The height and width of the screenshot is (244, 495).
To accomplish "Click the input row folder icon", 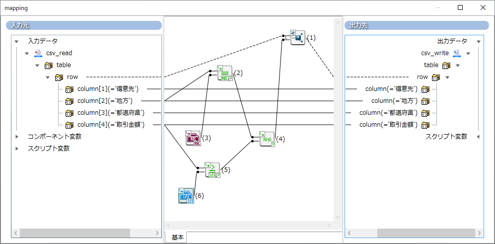I will tap(59, 77).
